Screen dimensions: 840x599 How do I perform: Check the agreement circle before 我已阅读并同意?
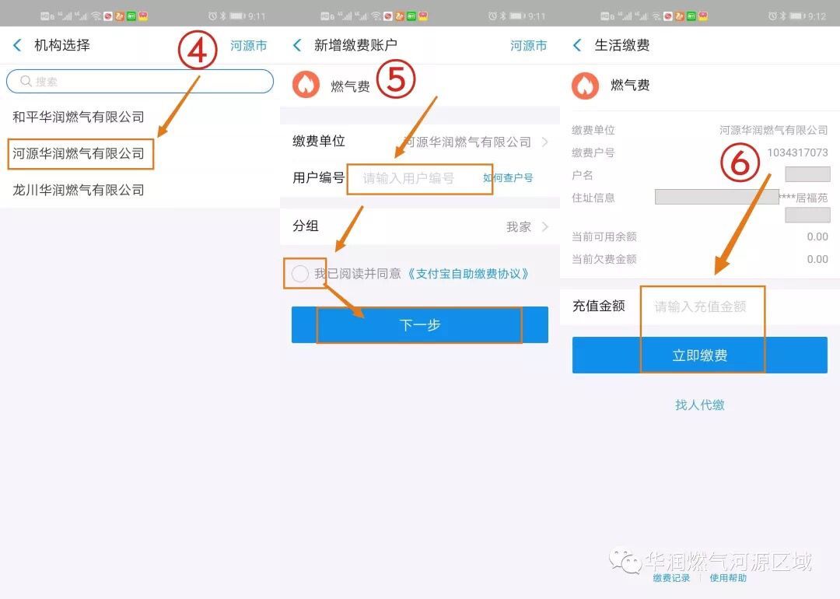[x=300, y=274]
